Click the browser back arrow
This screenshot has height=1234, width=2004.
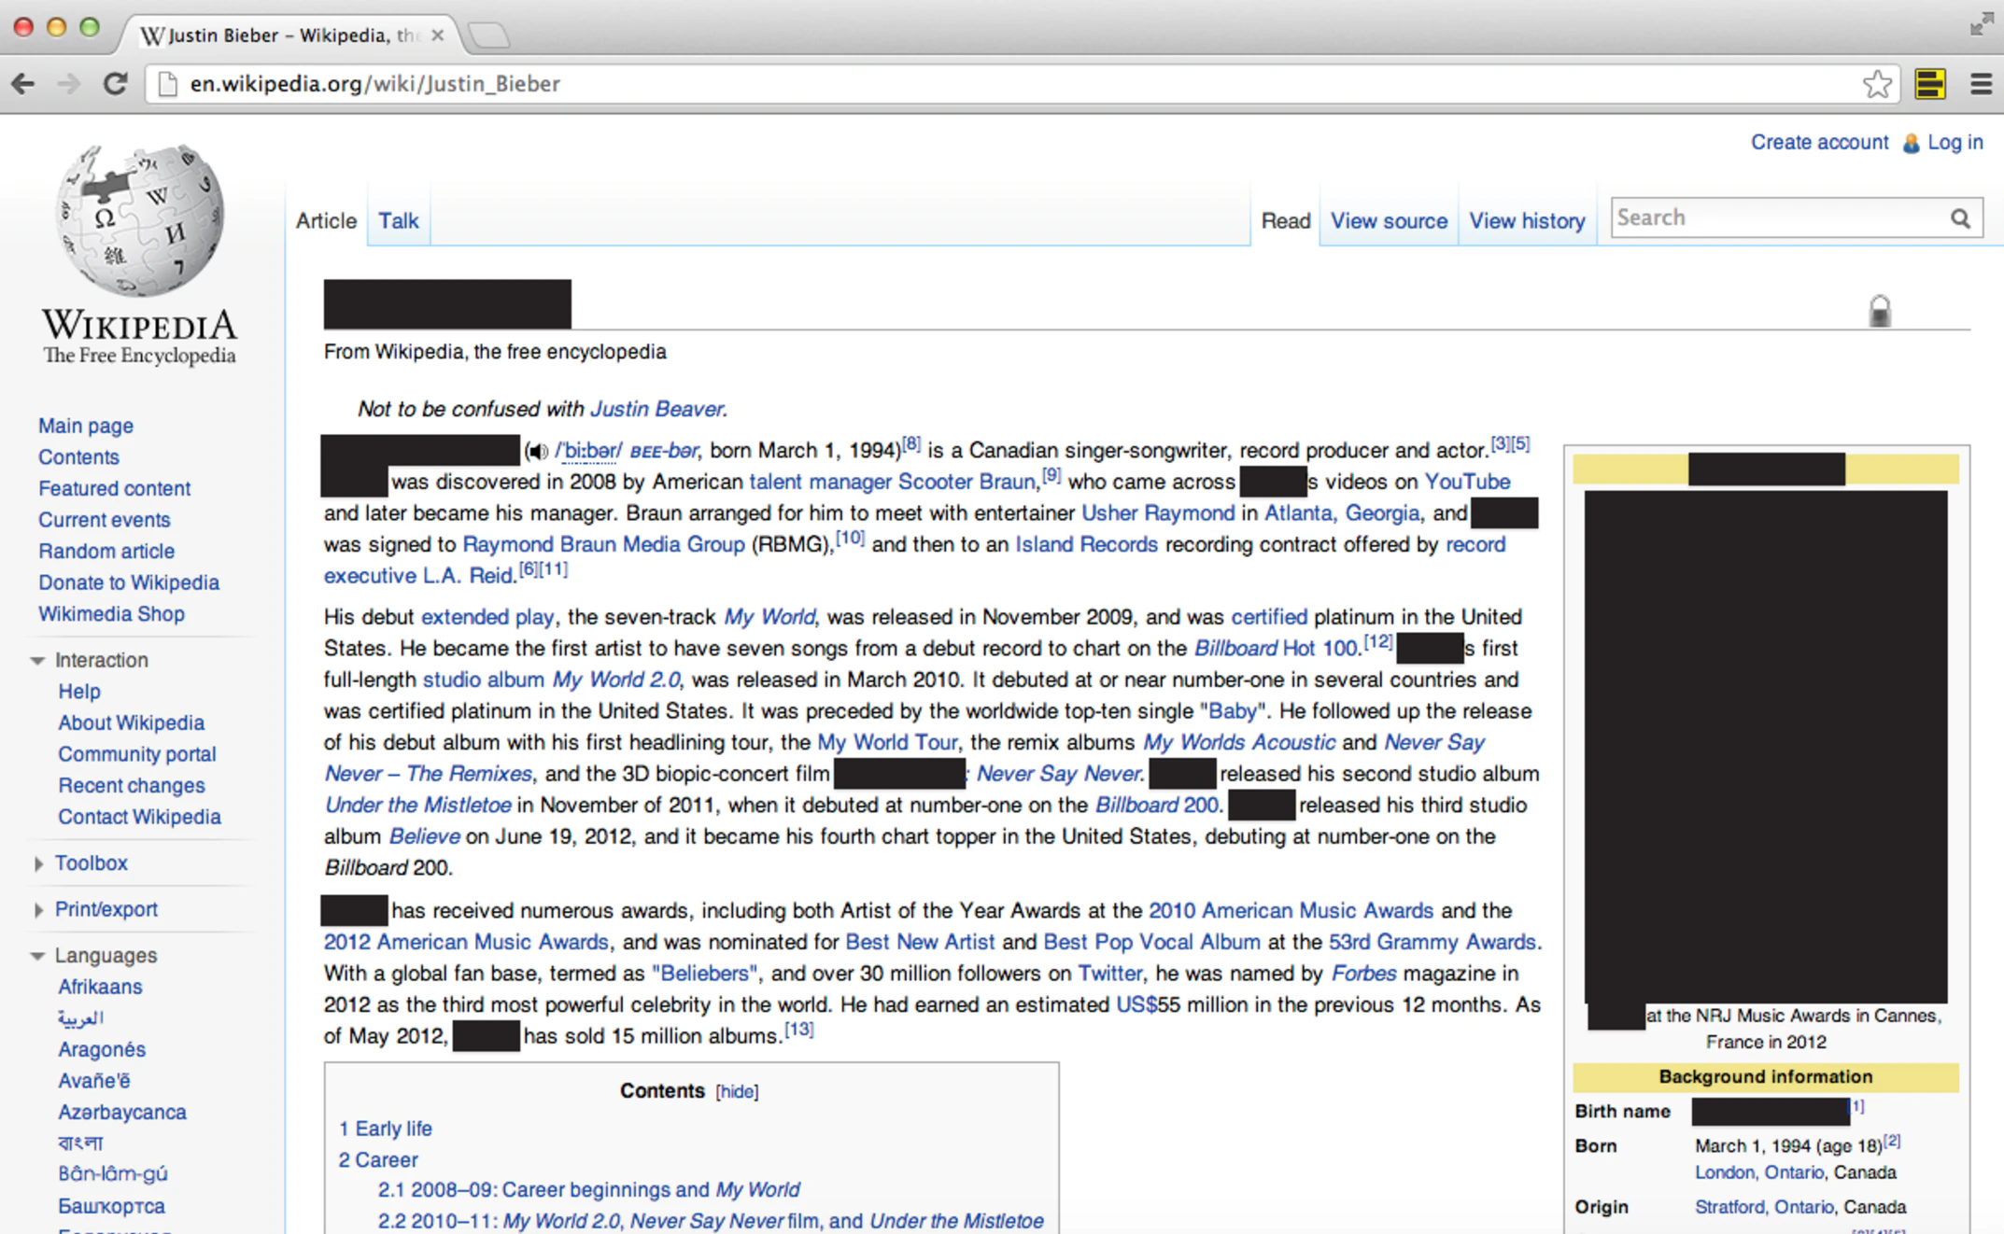coord(24,84)
